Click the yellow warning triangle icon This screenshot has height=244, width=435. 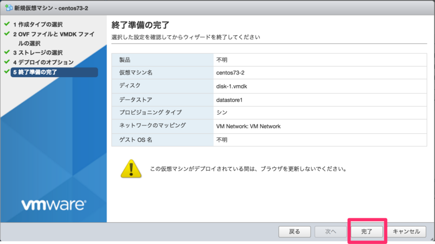[x=131, y=168]
